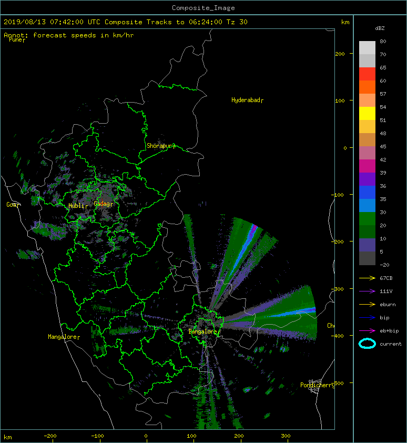
Task: Click the Gadag city label
Action: (x=101, y=204)
